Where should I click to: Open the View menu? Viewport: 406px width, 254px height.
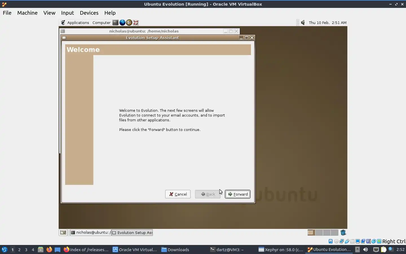pos(49,13)
